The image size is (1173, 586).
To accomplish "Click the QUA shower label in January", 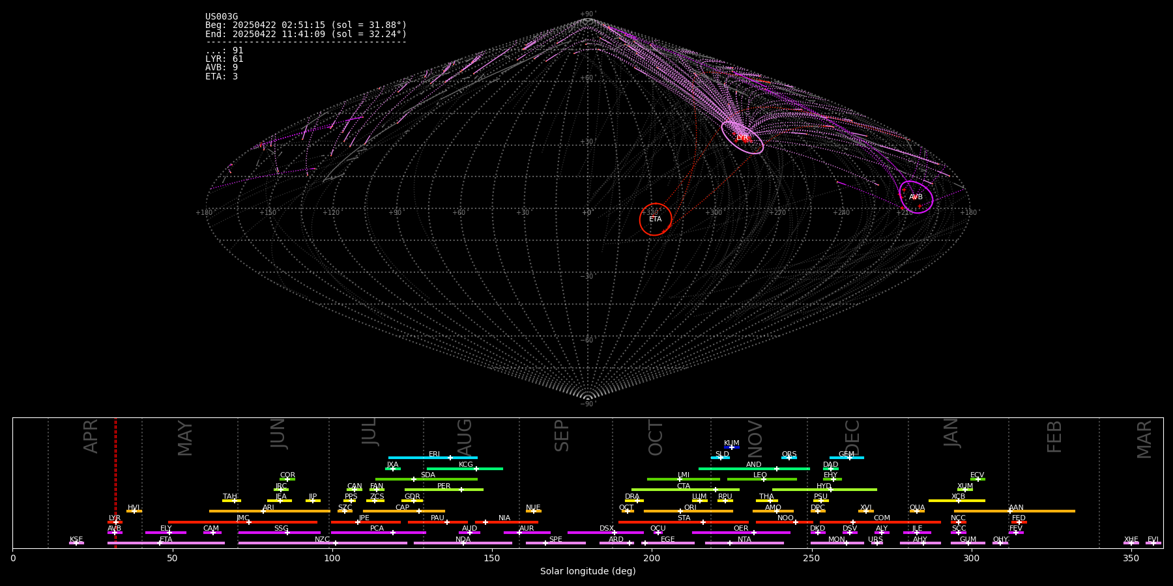I will tap(918, 508).
